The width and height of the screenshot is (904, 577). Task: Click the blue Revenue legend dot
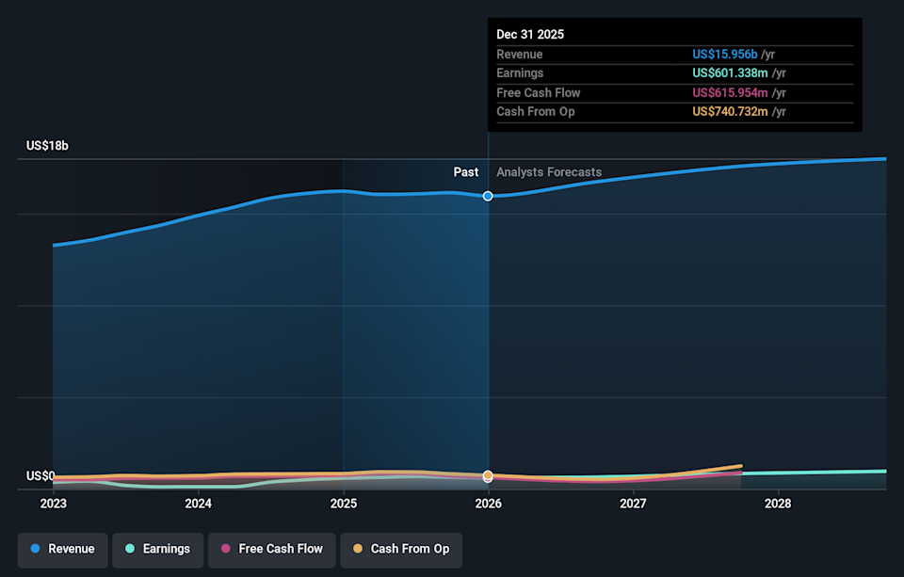35,549
